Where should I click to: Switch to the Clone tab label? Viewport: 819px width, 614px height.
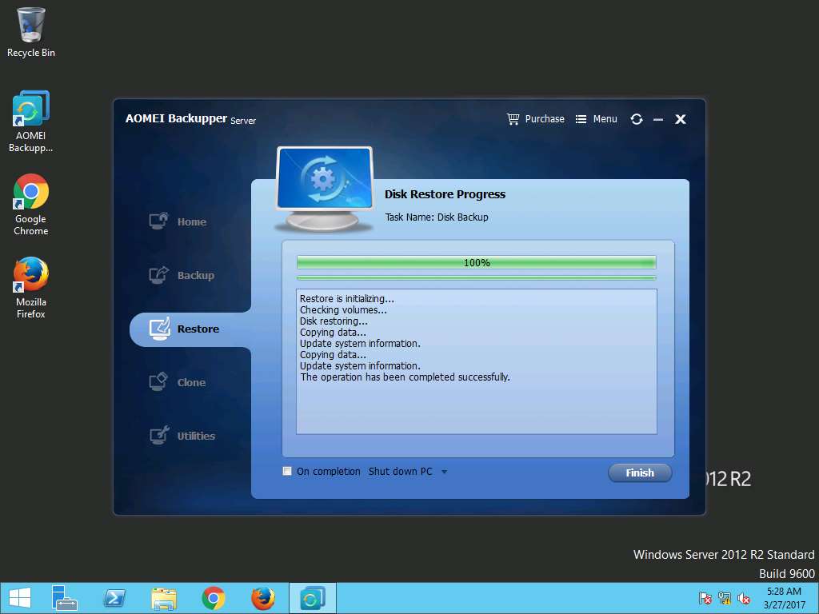pyautogui.click(x=191, y=383)
